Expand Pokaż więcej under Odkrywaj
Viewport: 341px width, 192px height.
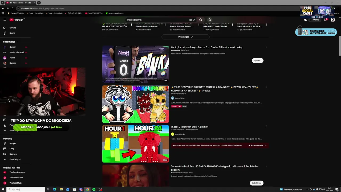(x=15, y=159)
